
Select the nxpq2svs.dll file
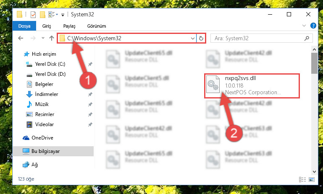(252, 86)
